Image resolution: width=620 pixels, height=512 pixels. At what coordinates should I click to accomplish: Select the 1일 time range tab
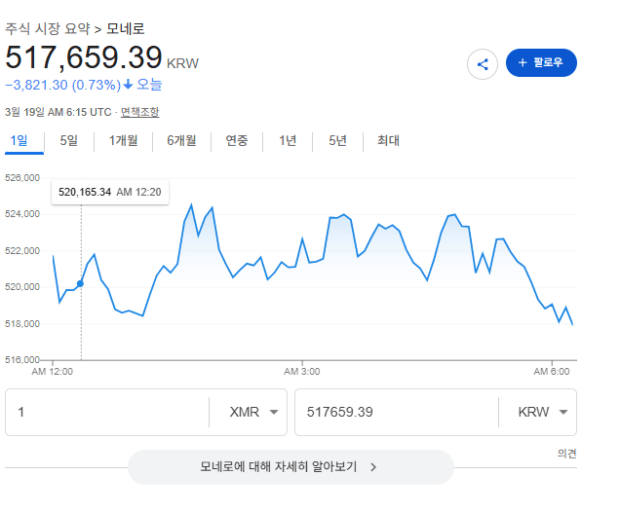coord(19,140)
